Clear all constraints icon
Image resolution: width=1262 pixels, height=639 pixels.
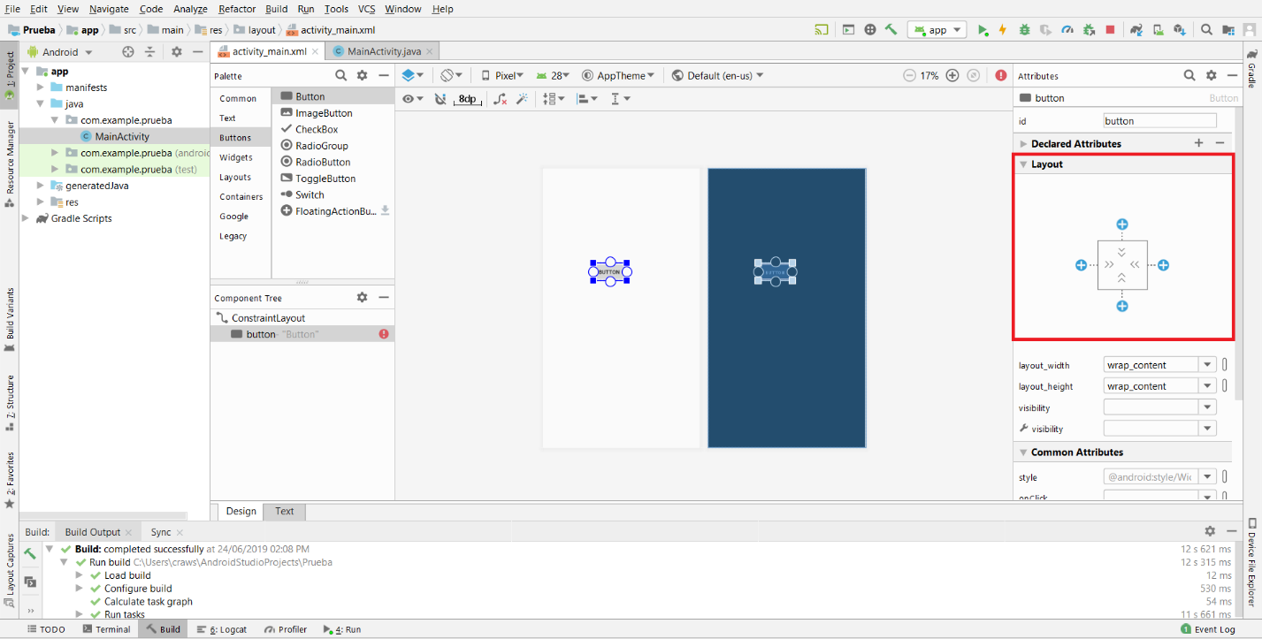coord(501,99)
